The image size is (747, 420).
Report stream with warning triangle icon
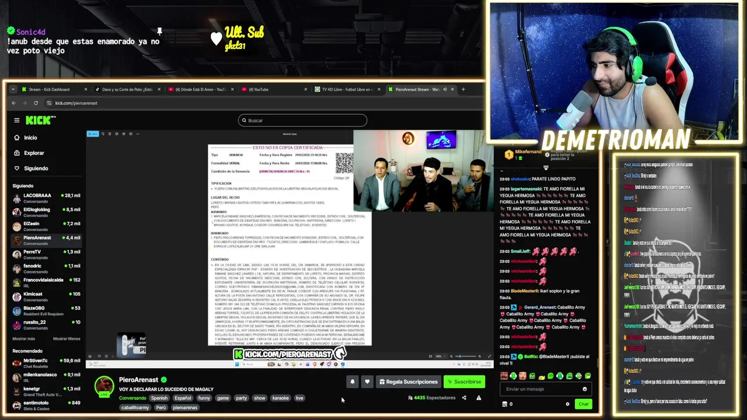479,398
